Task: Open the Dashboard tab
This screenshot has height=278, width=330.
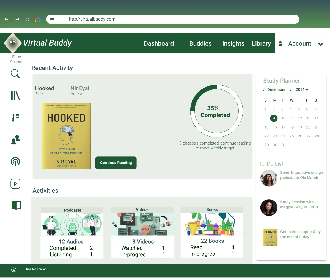Action: pos(159,43)
